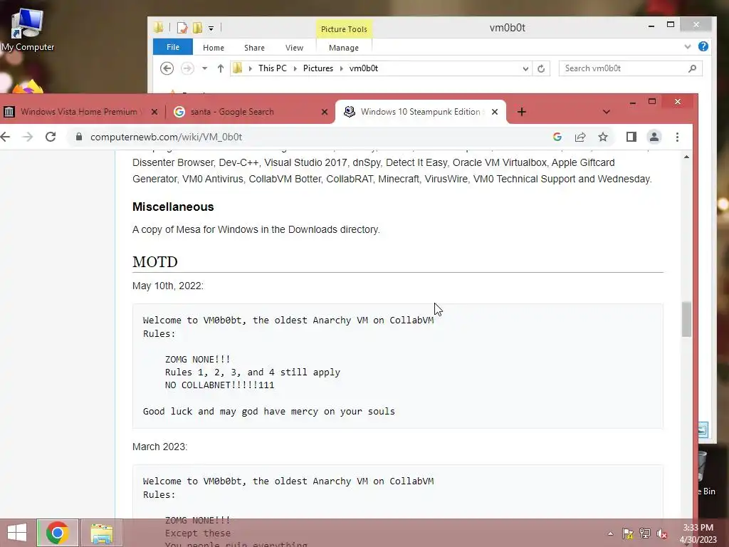
Task: Share this page via share icon
Action: point(580,137)
